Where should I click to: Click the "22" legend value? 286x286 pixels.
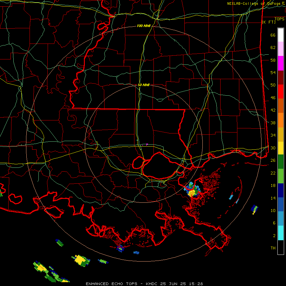pyautogui.click(x=273, y=173)
